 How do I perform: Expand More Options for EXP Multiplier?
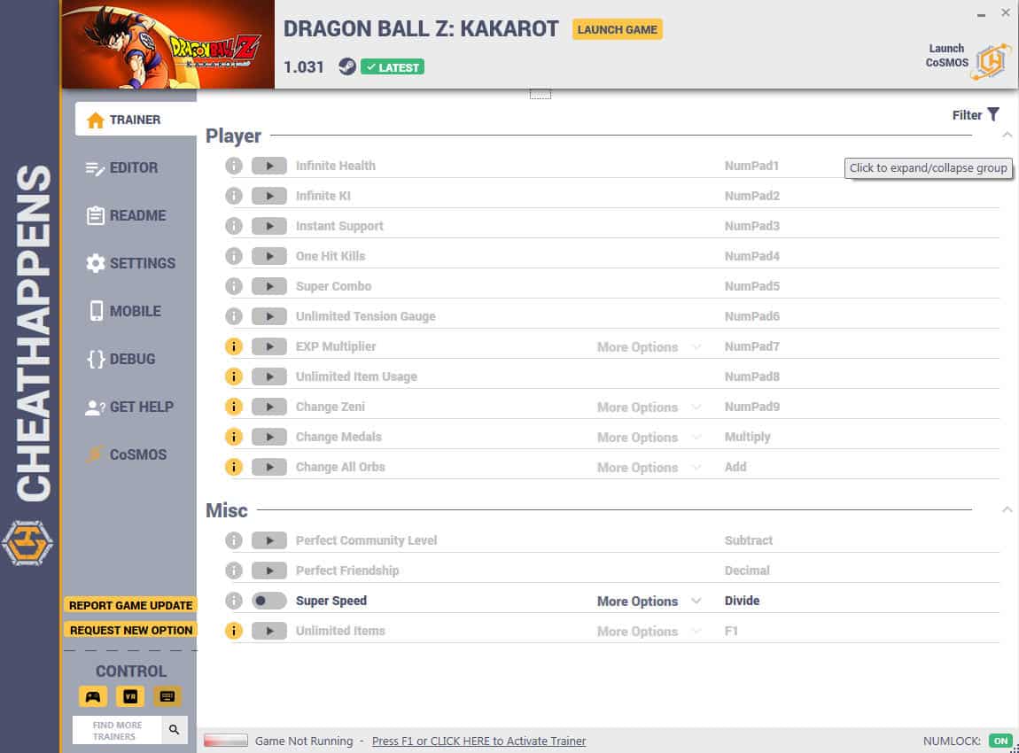(649, 347)
